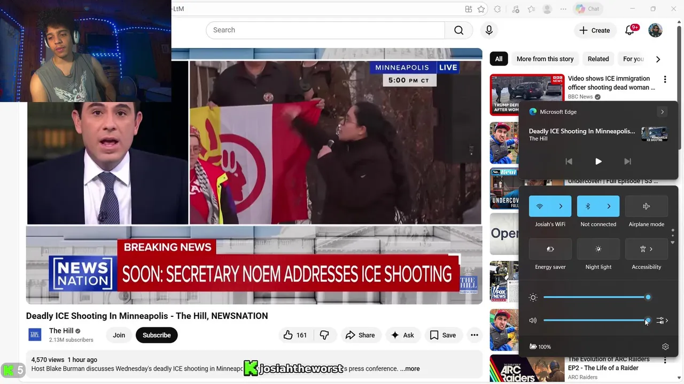Click the split screen apps icon in address bar

[x=469, y=9]
